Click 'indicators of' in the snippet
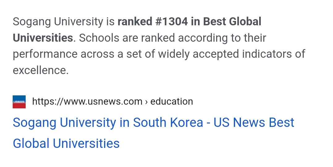333x167 pixels. click(274, 54)
